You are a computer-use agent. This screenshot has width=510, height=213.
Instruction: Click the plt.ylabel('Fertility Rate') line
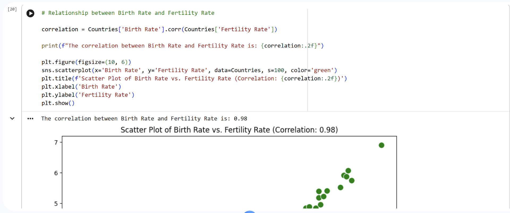coord(88,95)
